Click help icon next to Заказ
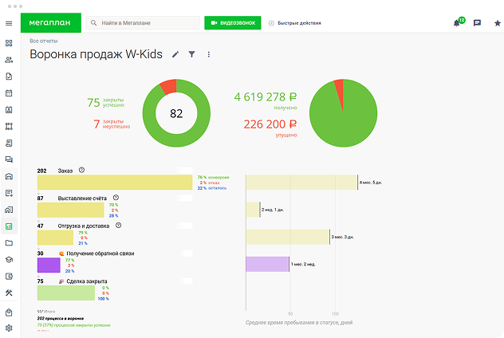 click(81, 170)
